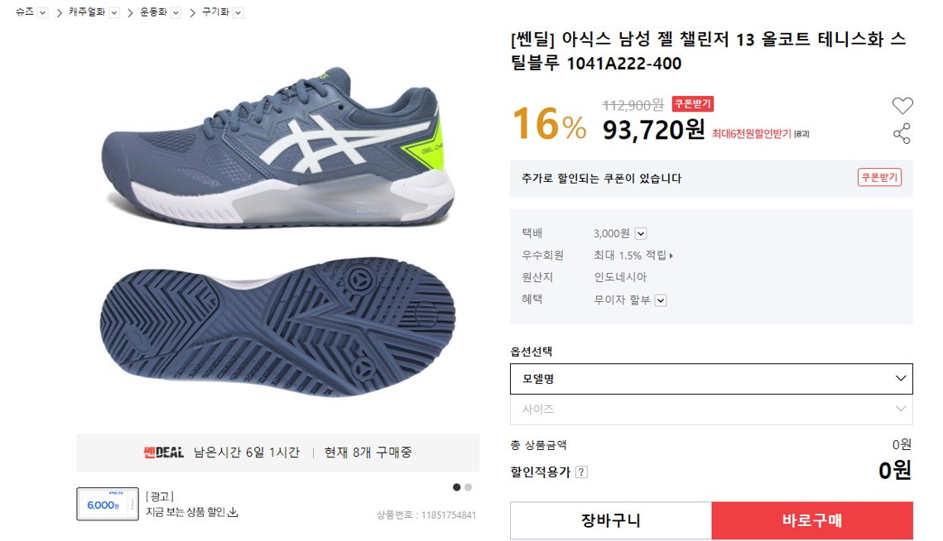Screen dimensions: 943x541
Task: Open the 6,000원 coupon thumbnail
Action: click(x=108, y=504)
